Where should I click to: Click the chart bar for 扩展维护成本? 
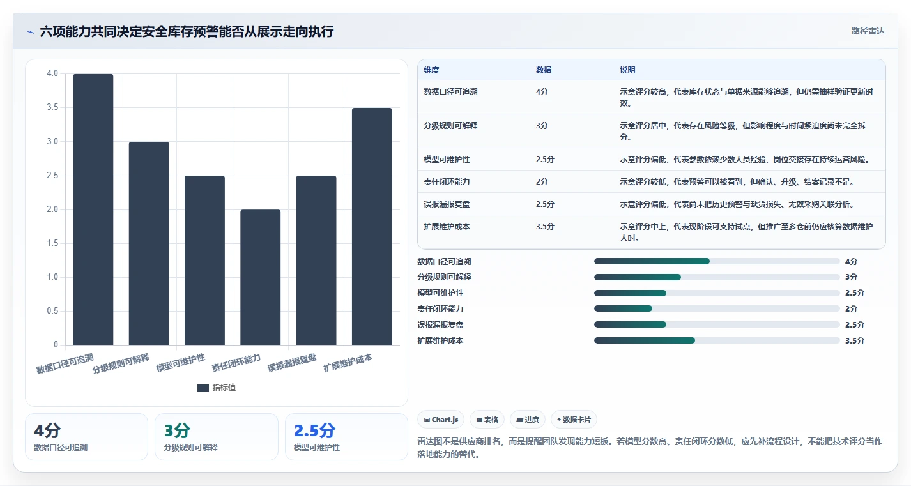[372, 227]
